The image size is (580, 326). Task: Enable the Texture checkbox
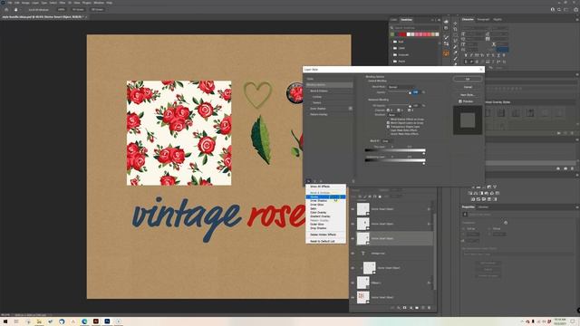coord(311,102)
